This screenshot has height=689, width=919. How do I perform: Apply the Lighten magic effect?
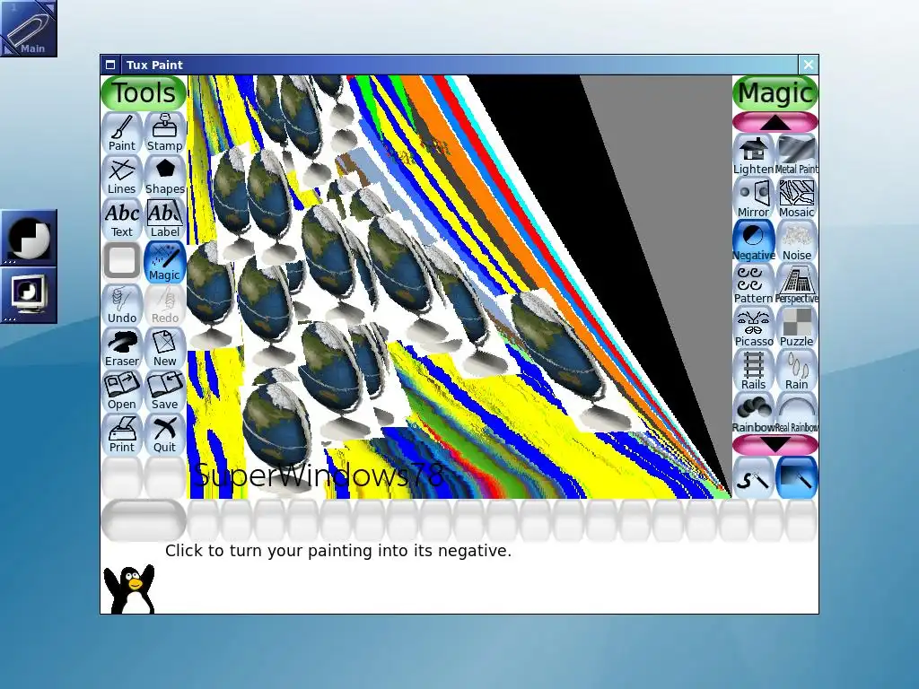click(754, 155)
